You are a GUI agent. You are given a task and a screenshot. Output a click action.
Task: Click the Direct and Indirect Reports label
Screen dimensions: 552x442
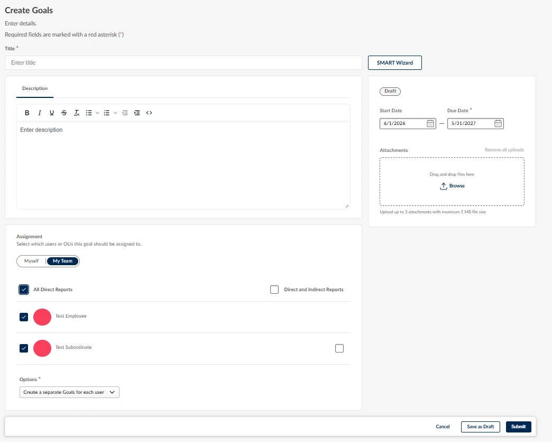point(314,290)
